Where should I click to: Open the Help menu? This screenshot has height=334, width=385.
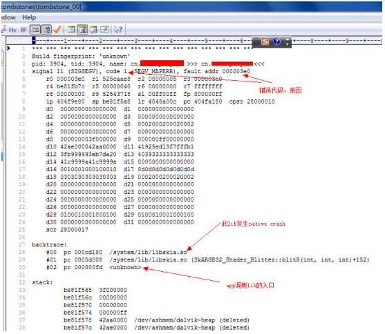[29, 17]
